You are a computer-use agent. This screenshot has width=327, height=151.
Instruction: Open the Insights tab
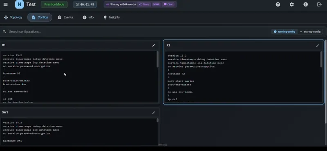click(x=112, y=18)
